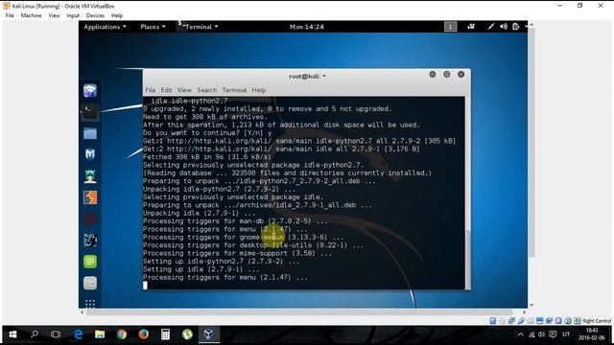Click the network connection icon in Kali panel

(x=491, y=27)
